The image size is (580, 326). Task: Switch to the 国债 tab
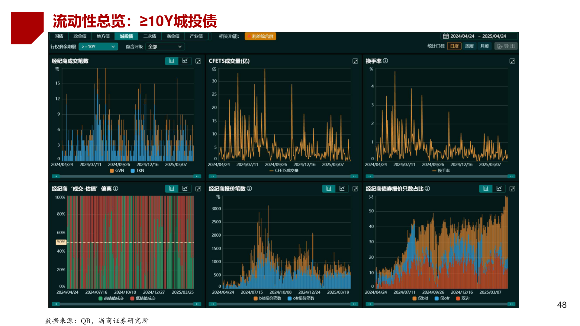point(59,36)
